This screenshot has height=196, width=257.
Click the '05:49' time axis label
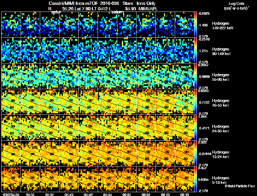(88, 194)
